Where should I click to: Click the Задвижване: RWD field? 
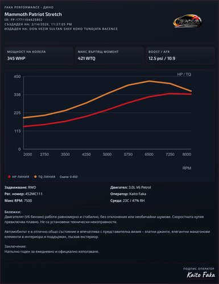(20, 187)
